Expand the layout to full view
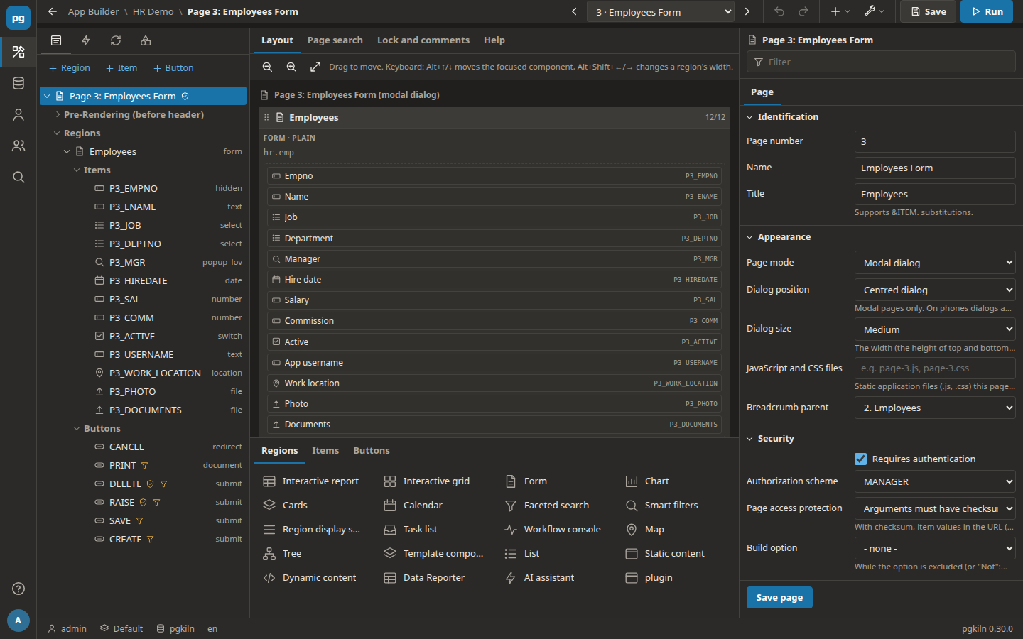The image size is (1023, 639). tap(315, 67)
